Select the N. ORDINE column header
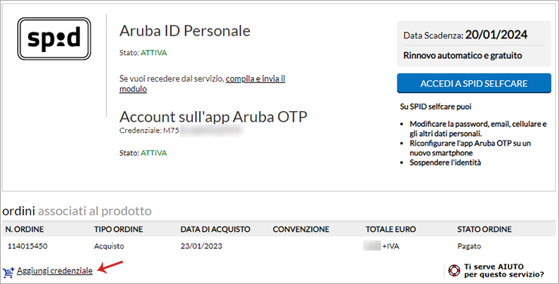The height and width of the screenshot is (284, 559). (24, 229)
